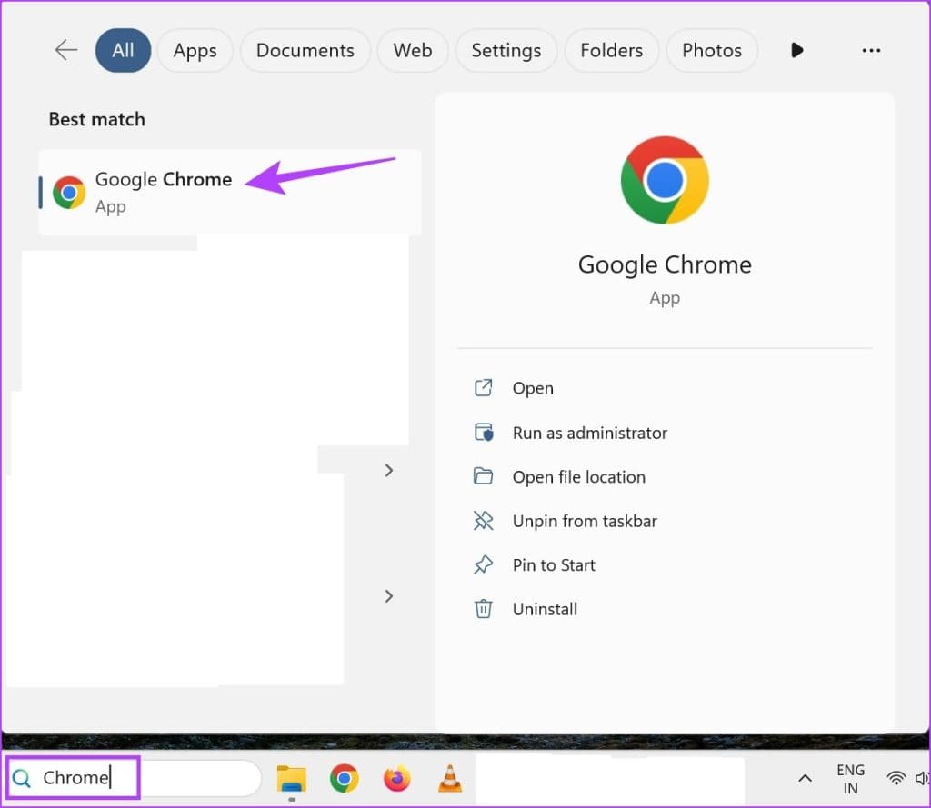This screenshot has height=808, width=931.
Task: Go back with the left arrow icon
Action: [x=65, y=50]
